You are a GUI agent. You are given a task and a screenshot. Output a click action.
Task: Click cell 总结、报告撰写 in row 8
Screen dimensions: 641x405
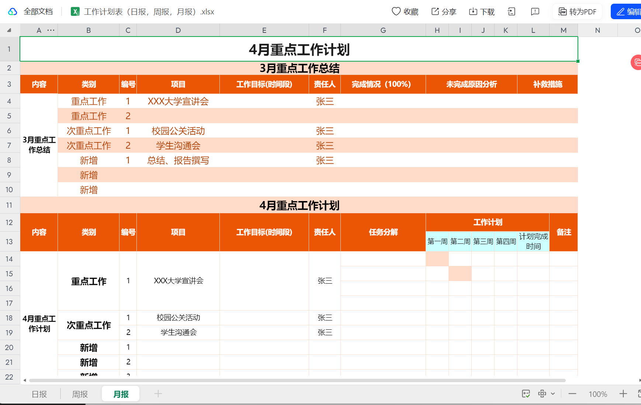click(x=178, y=160)
